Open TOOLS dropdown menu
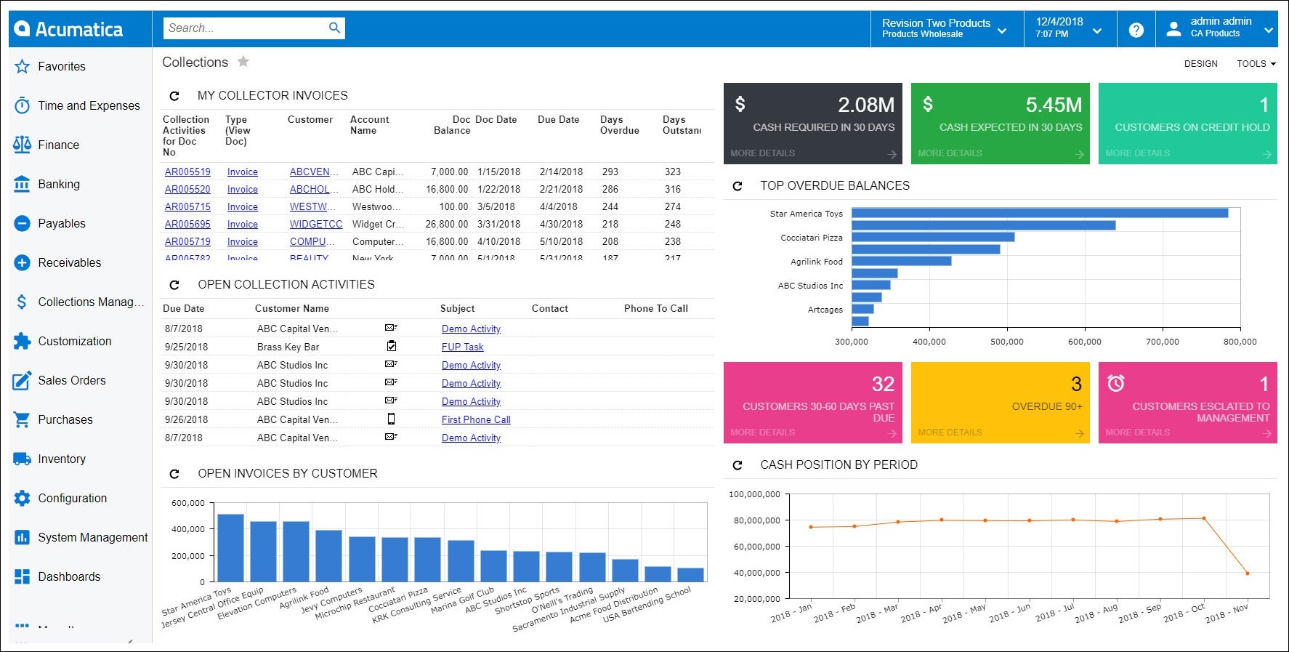Screen dimensions: 1289x652 (1256, 64)
